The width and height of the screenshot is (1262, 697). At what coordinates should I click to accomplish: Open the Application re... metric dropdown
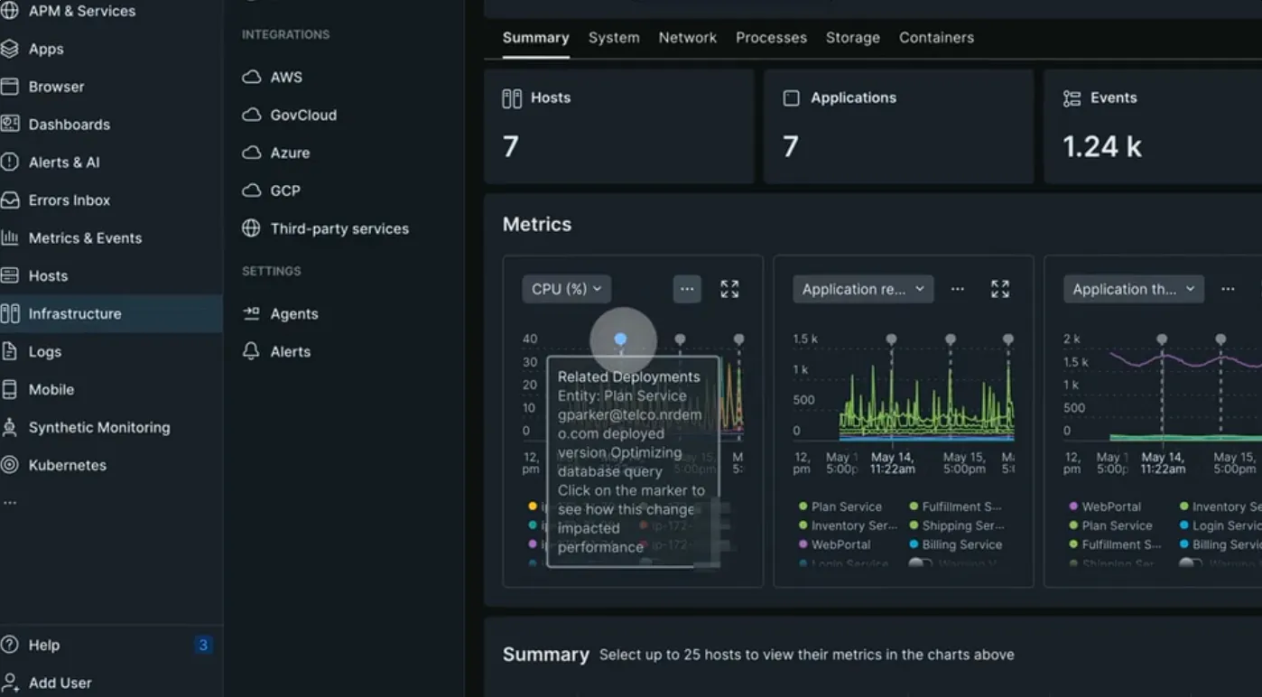coord(863,289)
